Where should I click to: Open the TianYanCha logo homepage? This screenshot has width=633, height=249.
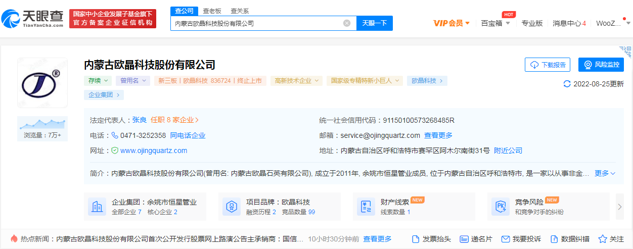click(32, 19)
